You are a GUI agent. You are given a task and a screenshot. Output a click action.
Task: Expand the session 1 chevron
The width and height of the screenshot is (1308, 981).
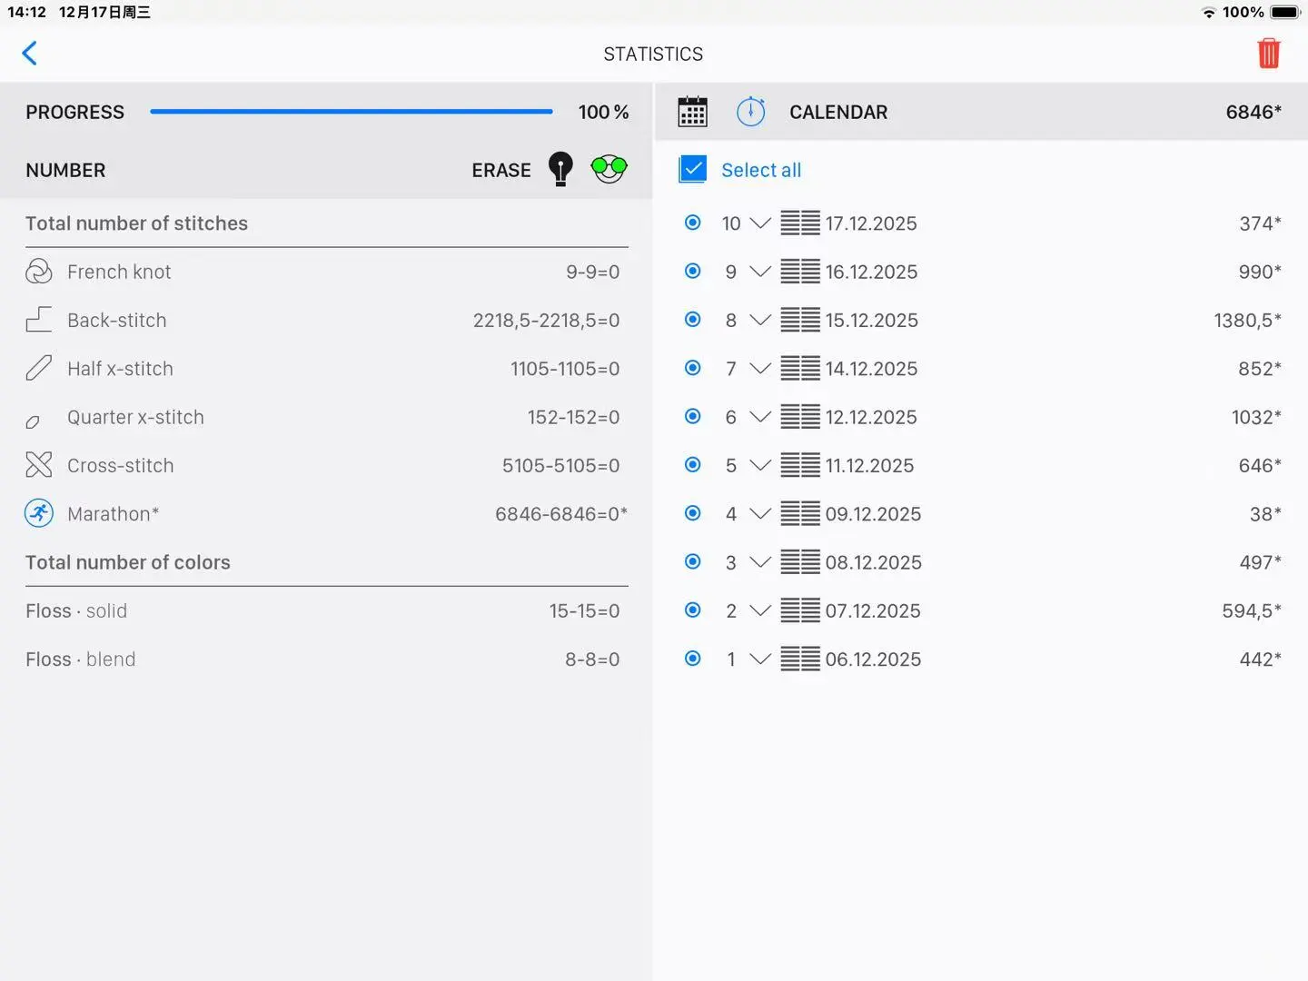tap(760, 659)
